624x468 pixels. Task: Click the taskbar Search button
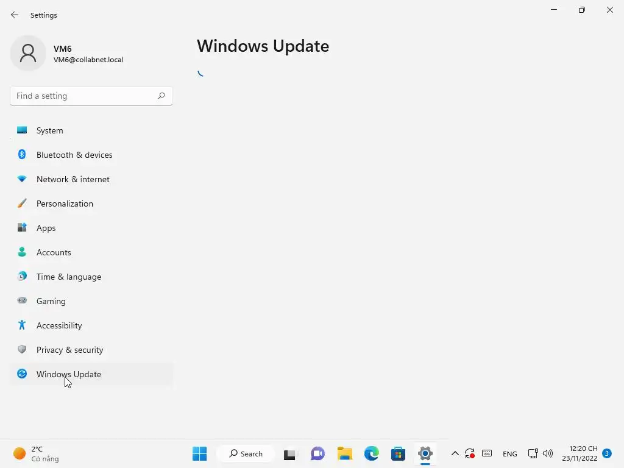[x=246, y=453]
